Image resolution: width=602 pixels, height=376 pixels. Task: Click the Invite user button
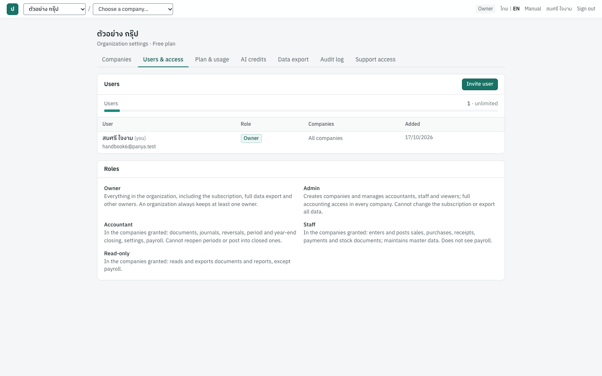[480, 84]
